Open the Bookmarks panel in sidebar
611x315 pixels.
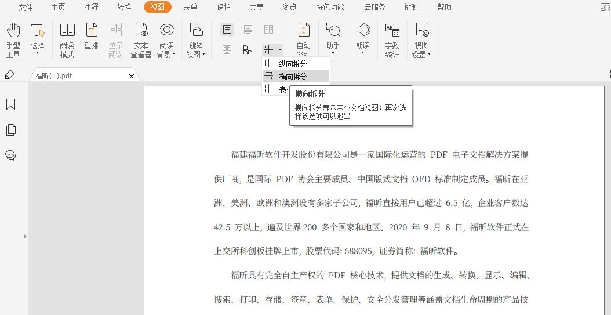coord(10,104)
